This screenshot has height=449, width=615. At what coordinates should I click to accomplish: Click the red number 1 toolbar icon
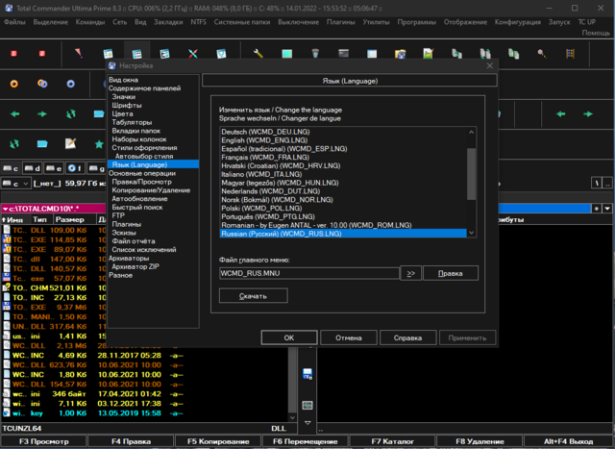pos(13,54)
